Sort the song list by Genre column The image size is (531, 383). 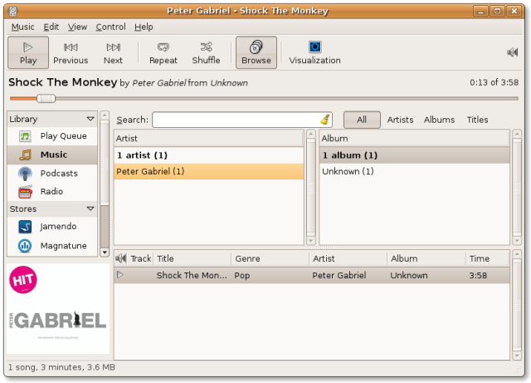pos(270,258)
